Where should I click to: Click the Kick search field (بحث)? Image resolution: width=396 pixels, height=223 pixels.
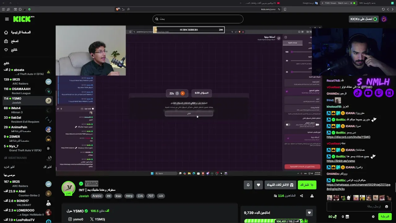coord(198,19)
